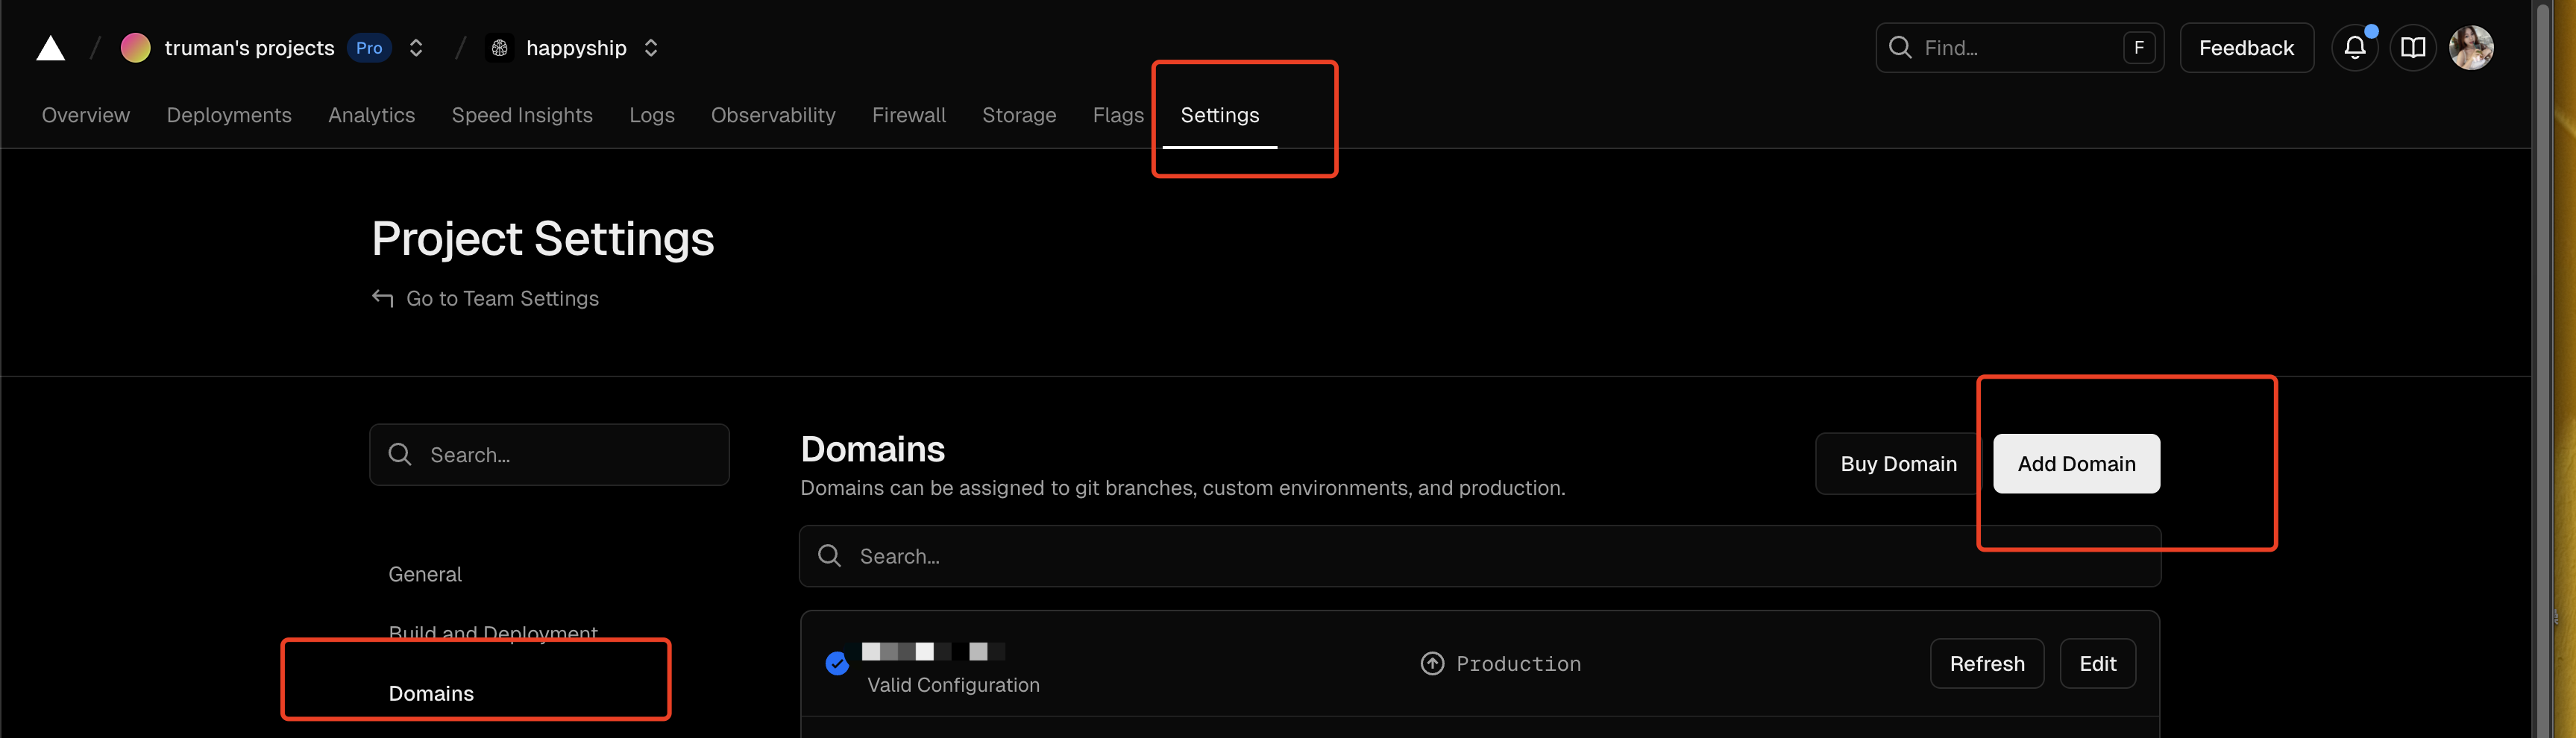
Task: Click the Valid Configuration status text
Action: click(x=953, y=685)
